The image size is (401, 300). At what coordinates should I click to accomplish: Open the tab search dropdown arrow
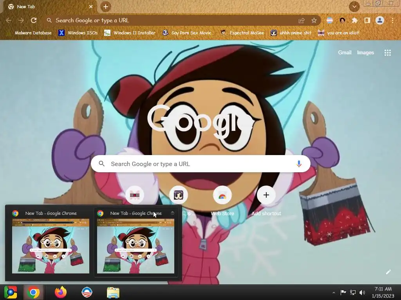pyautogui.click(x=354, y=7)
